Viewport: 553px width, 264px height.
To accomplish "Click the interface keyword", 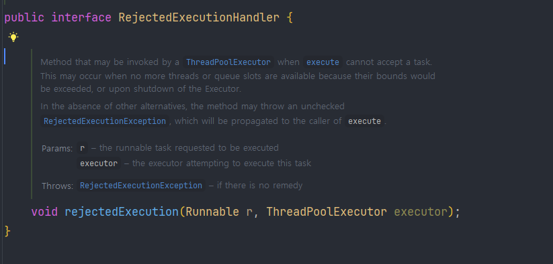I will (x=81, y=17).
